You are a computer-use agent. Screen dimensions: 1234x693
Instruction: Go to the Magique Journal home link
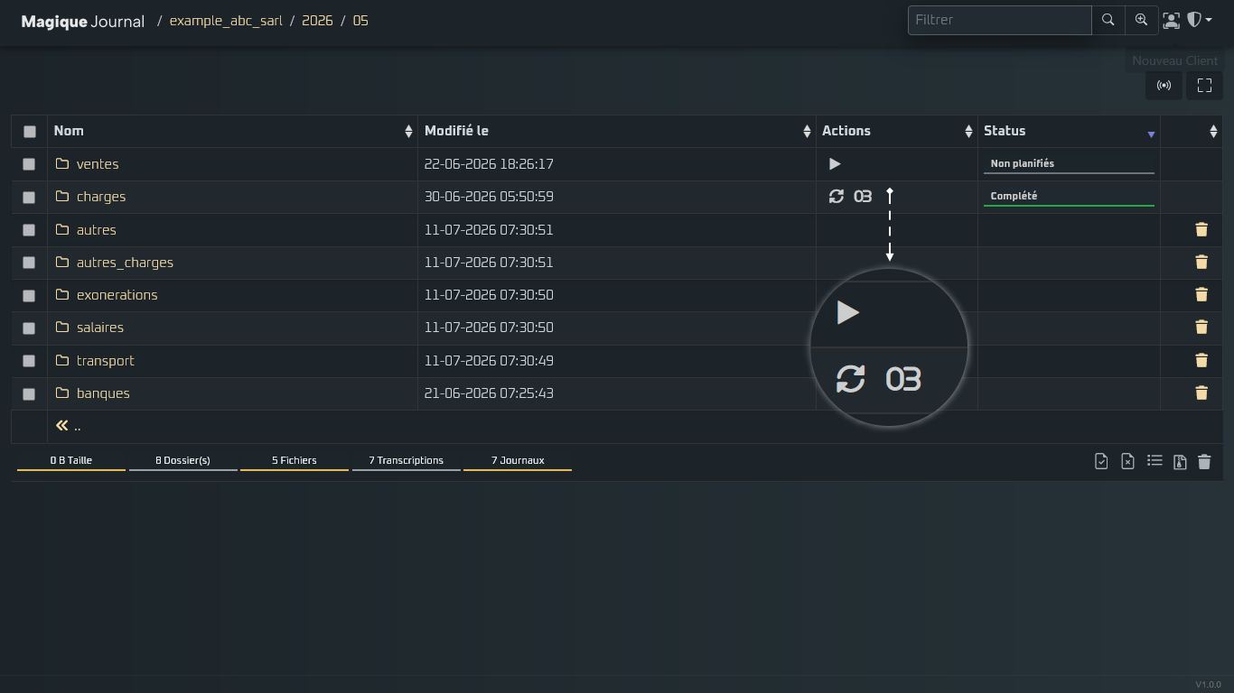(83, 22)
